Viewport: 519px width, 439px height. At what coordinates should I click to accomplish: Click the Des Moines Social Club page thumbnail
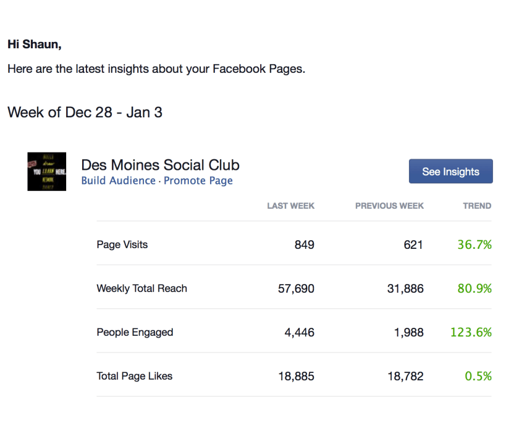coord(47,172)
